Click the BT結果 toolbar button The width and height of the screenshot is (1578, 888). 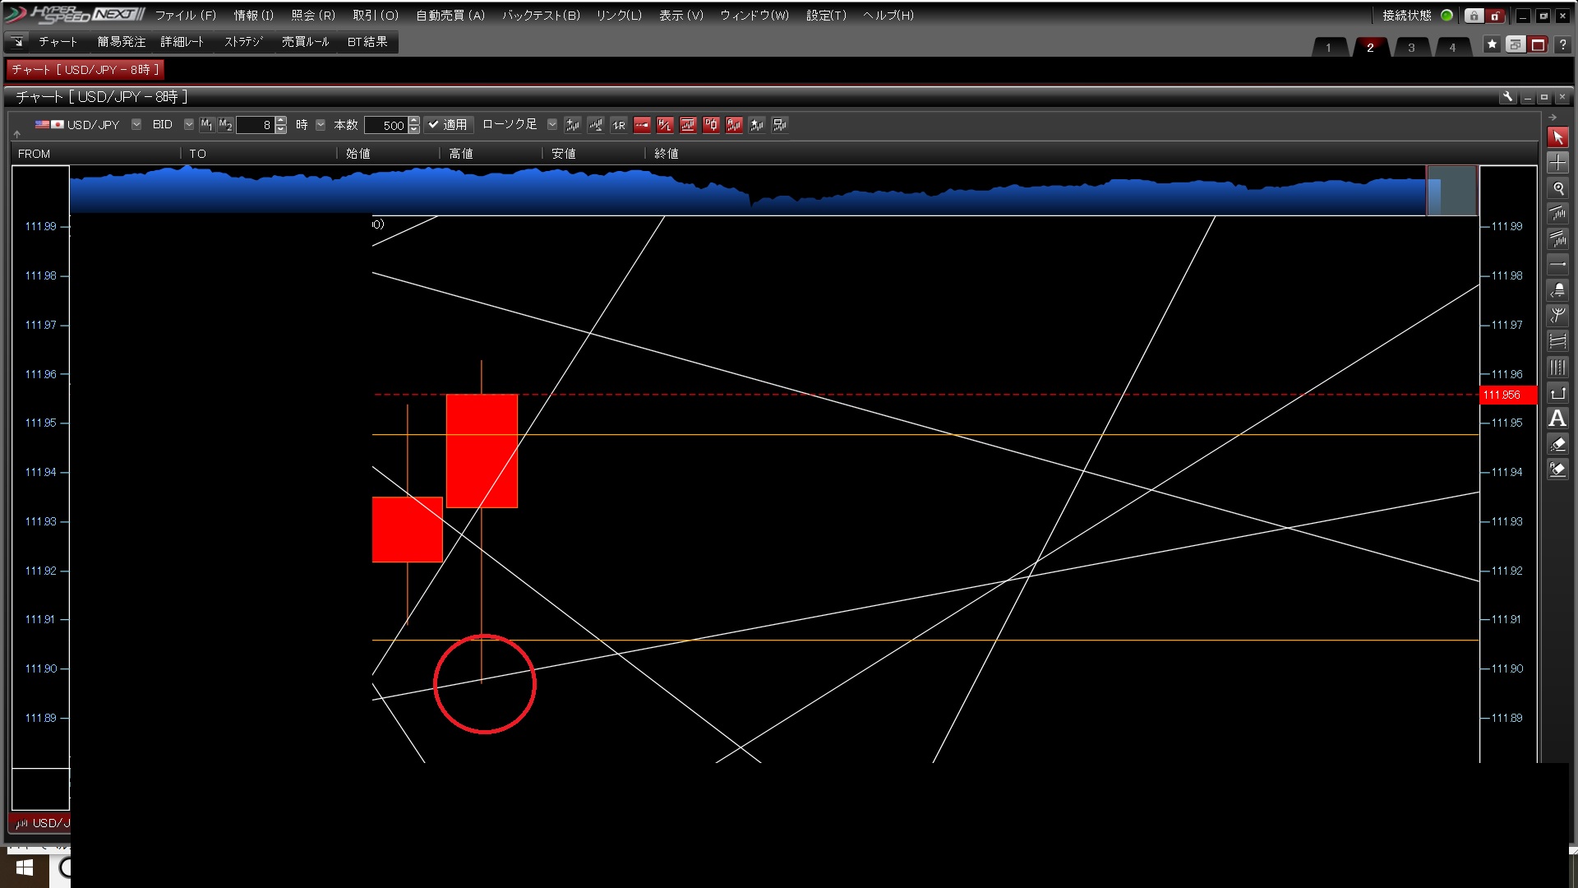point(367,41)
